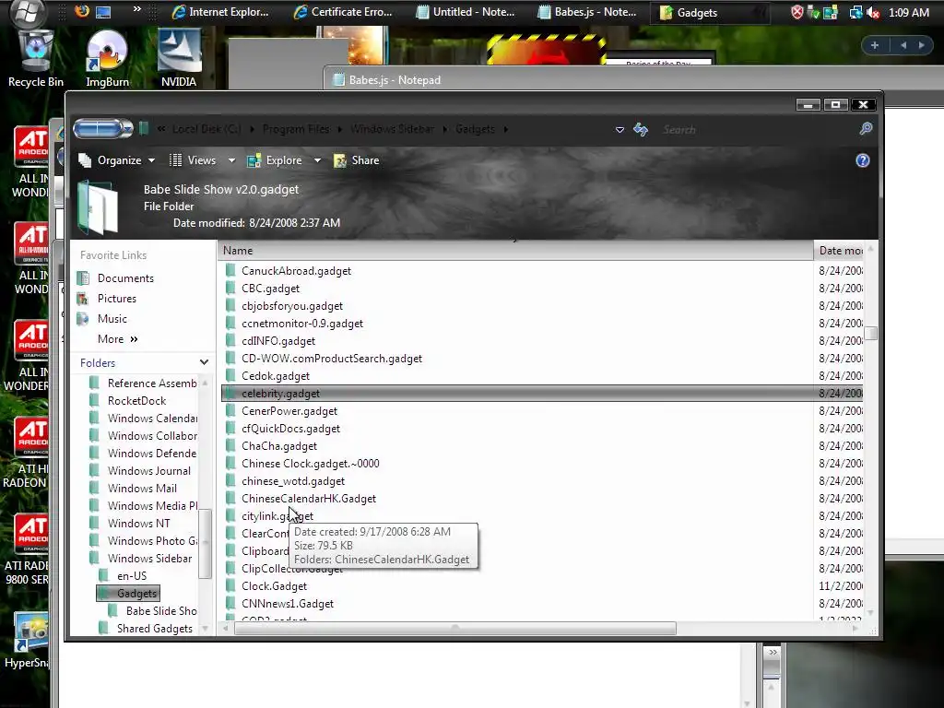Click the Music icon in Favorite Links
The image size is (944, 708).
pos(83,319)
